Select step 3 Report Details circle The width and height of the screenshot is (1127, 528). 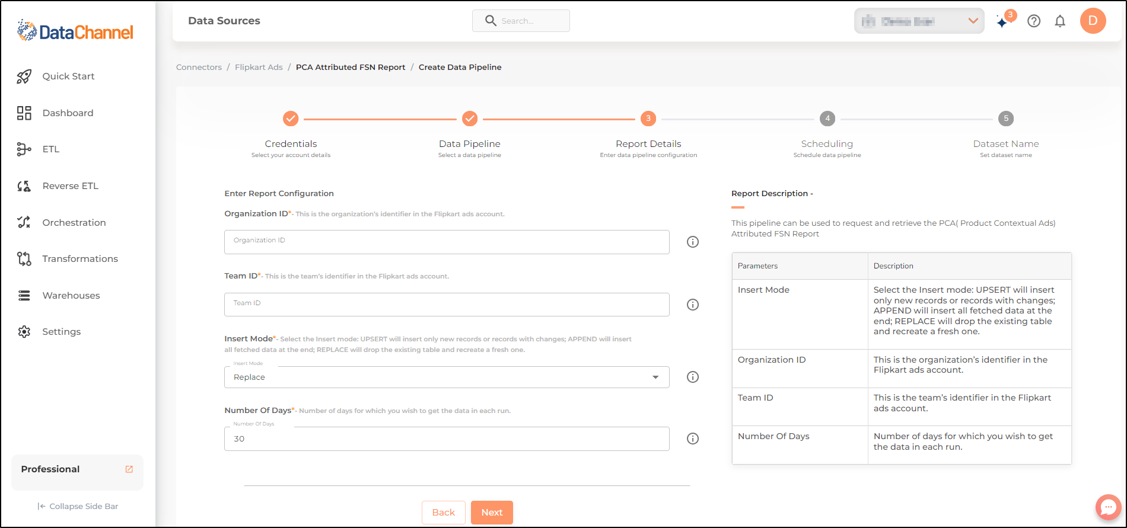point(648,119)
